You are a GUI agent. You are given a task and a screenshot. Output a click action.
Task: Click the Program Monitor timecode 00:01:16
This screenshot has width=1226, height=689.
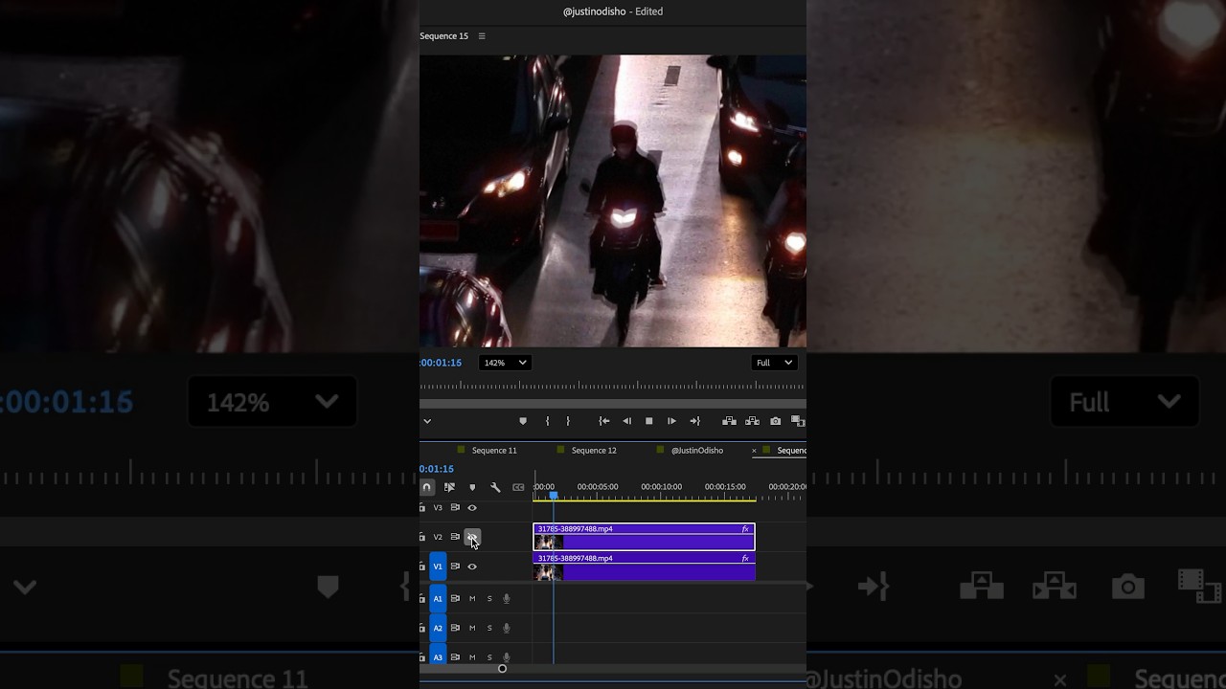[441, 363]
